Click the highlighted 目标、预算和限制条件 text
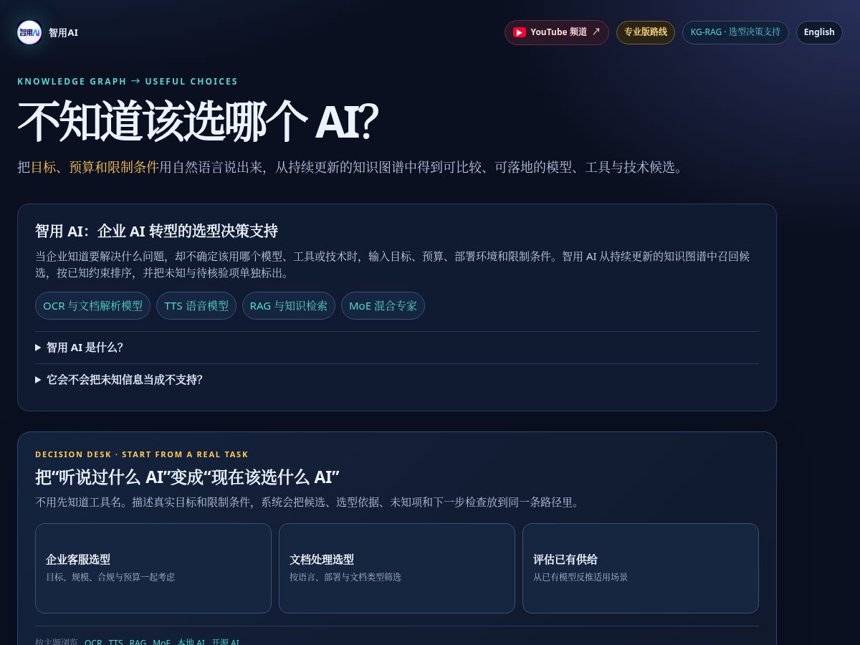 tap(94, 168)
